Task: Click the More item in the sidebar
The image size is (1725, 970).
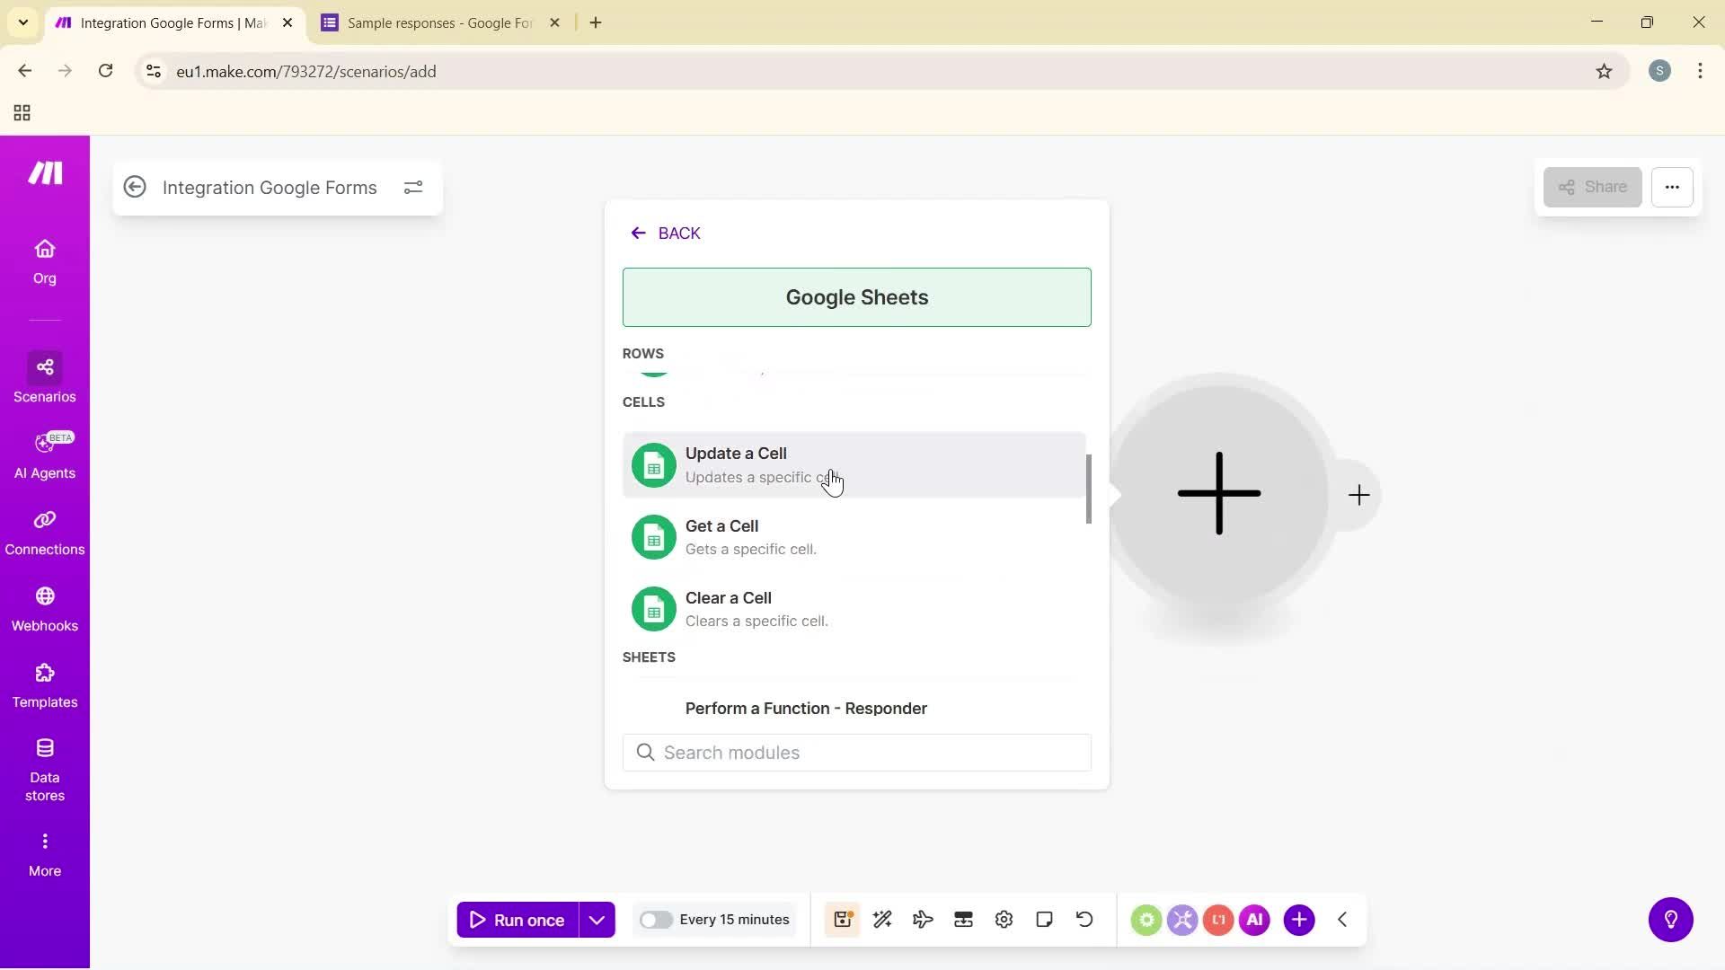Action: click(44, 851)
